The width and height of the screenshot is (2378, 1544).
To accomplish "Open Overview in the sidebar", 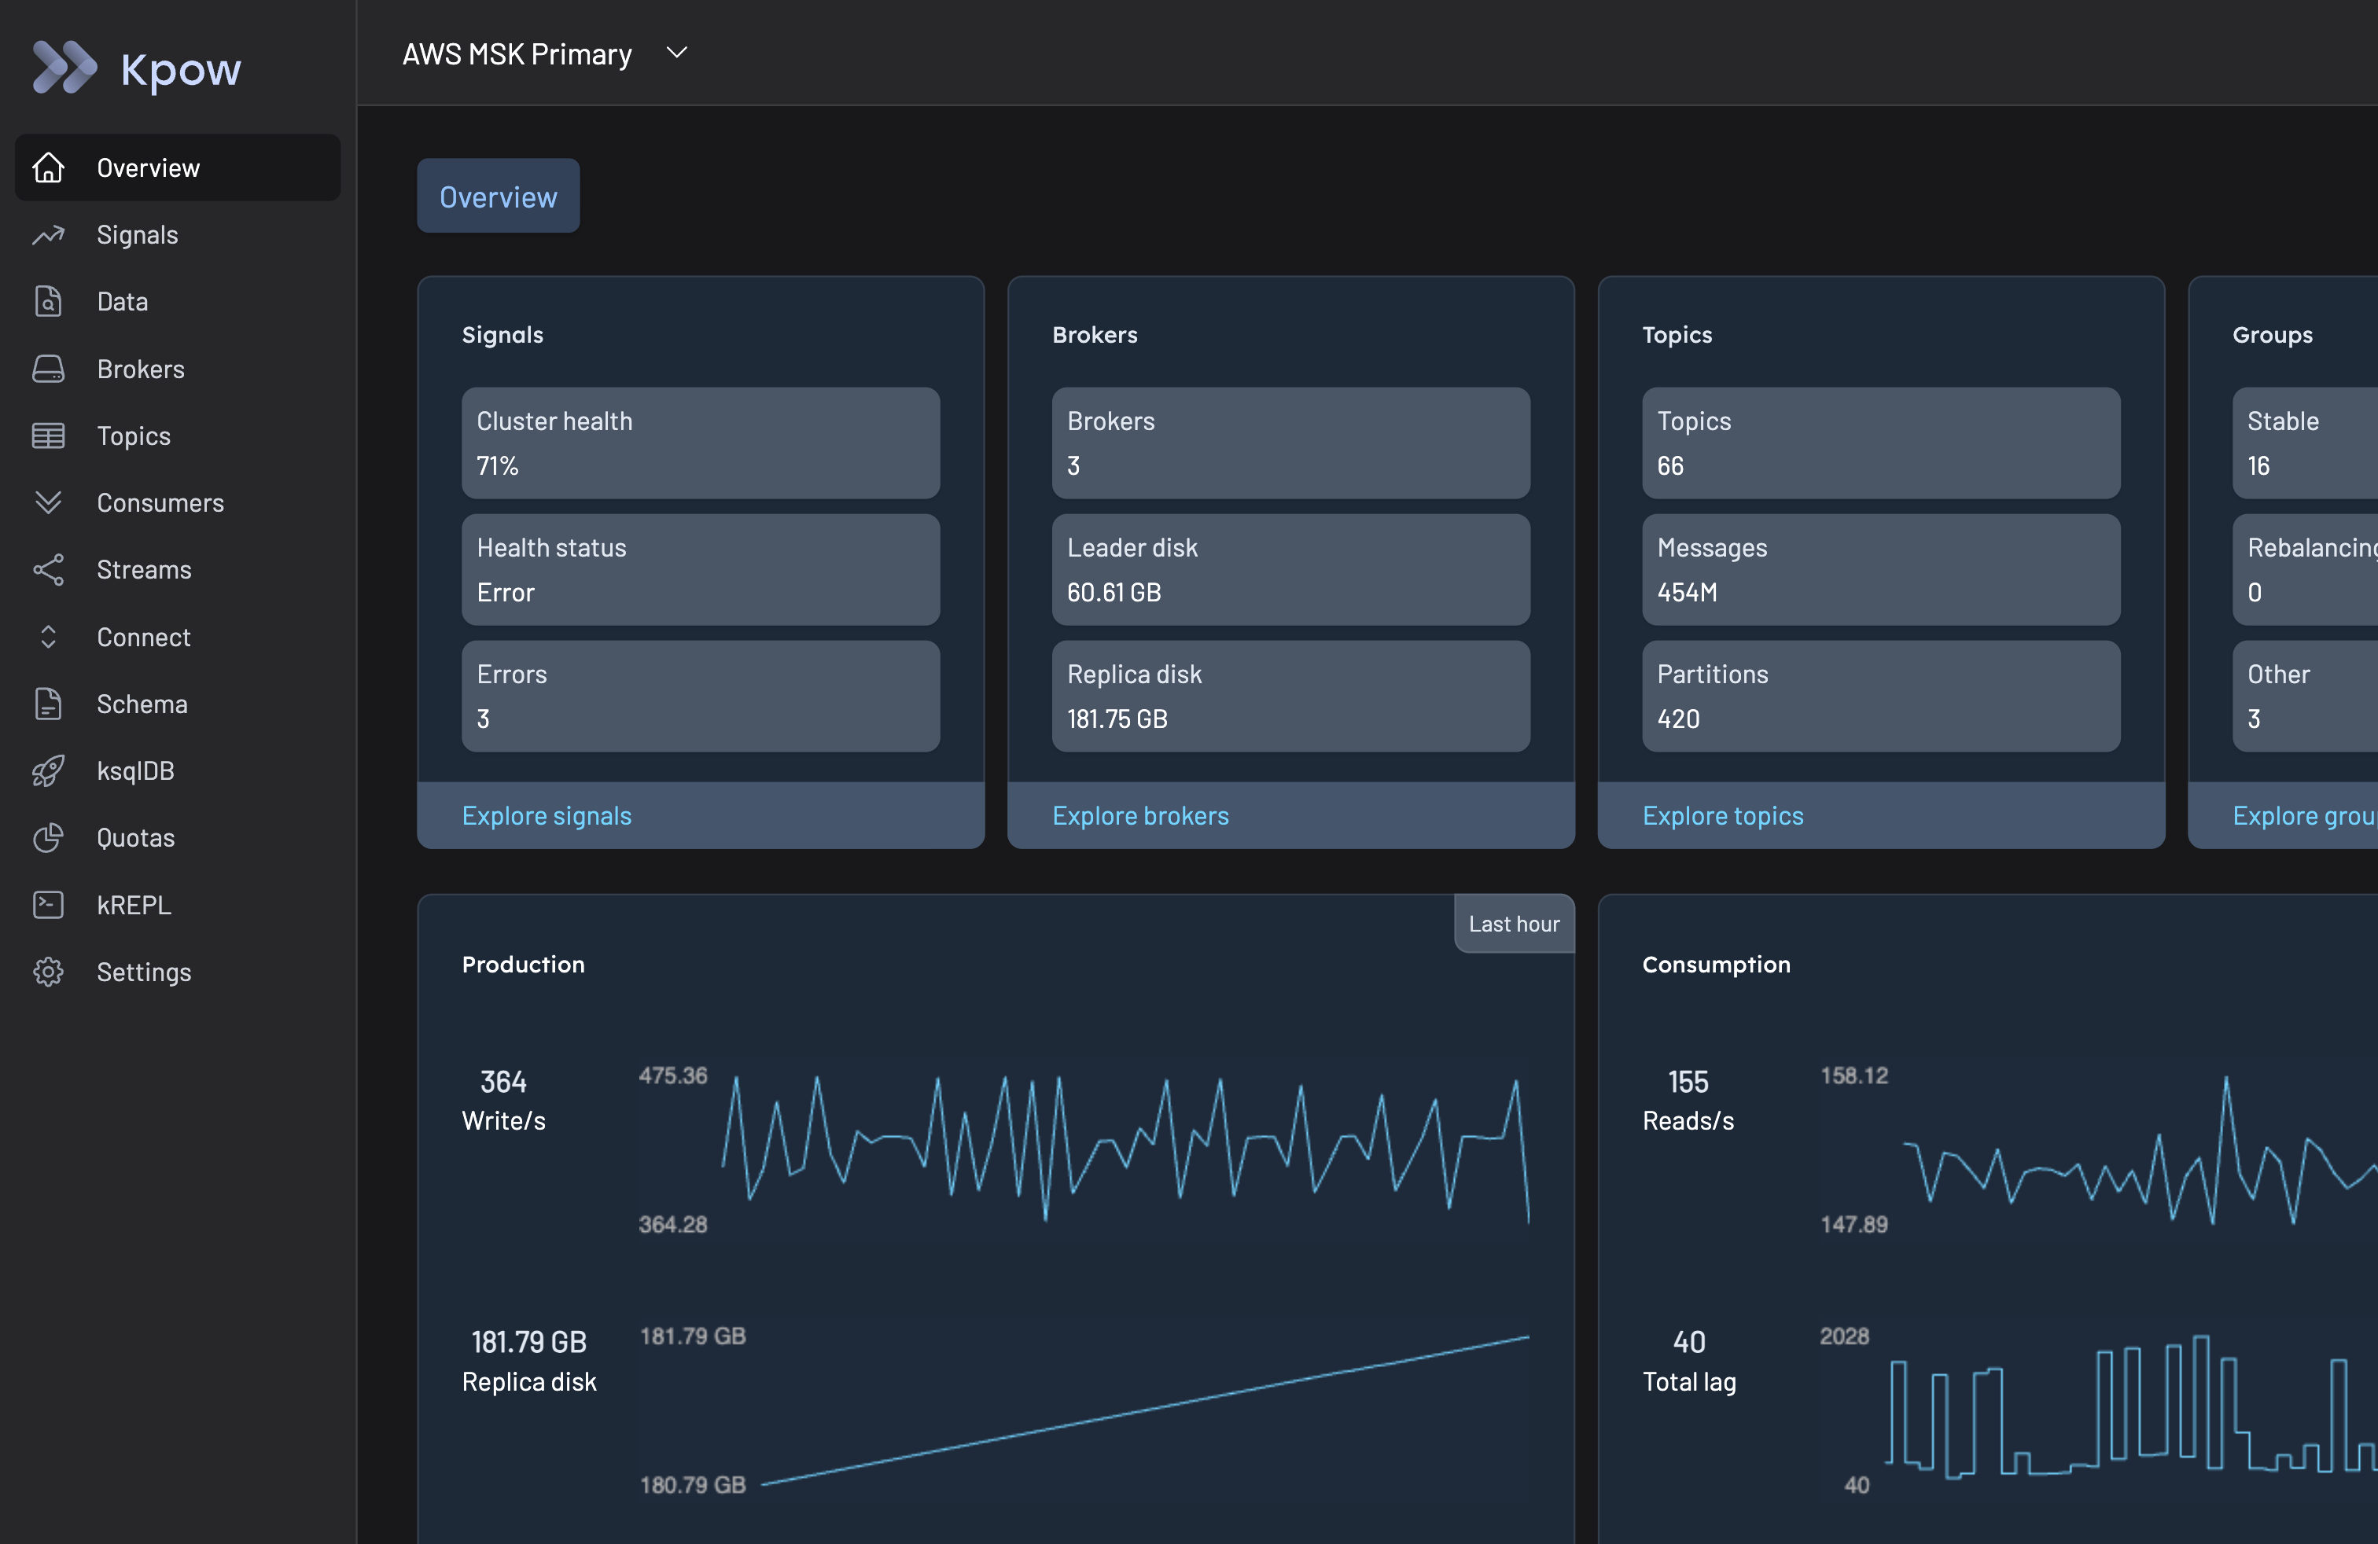I will (178, 167).
